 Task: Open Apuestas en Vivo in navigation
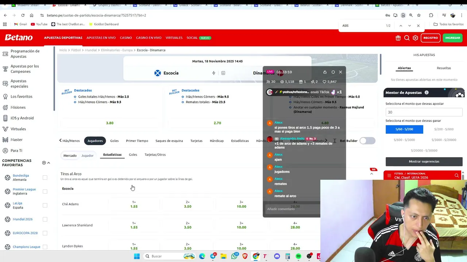tap(101, 38)
